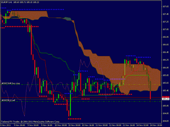Click the EURJPY,H1 chart title text
Screen dimensions: 170x127
(7, 2)
